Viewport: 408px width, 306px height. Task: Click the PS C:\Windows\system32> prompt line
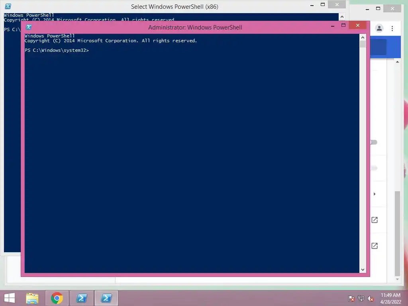[57, 50]
